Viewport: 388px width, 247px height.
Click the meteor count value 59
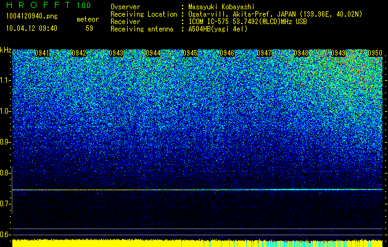click(x=89, y=28)
